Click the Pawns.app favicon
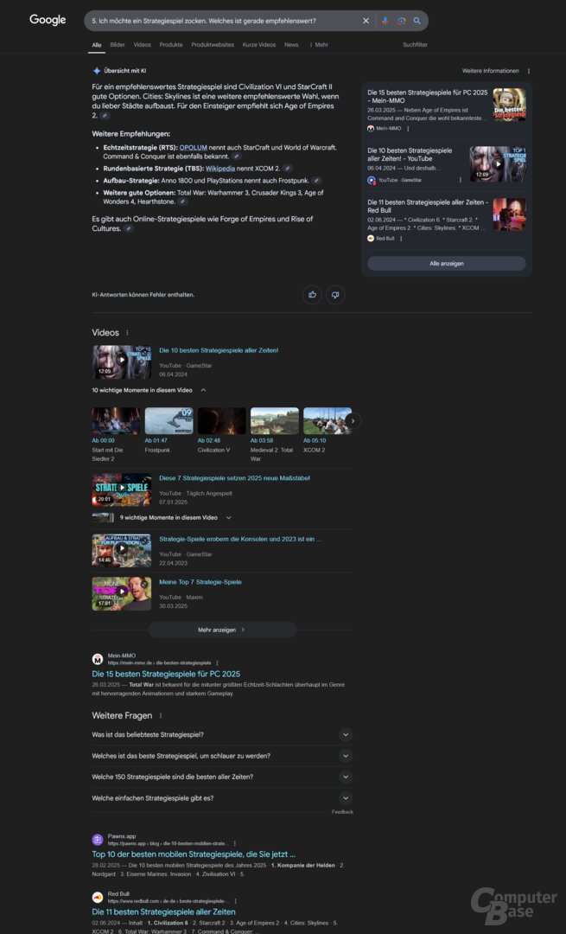This screenshot has width=566, height=934. (98, 839)
